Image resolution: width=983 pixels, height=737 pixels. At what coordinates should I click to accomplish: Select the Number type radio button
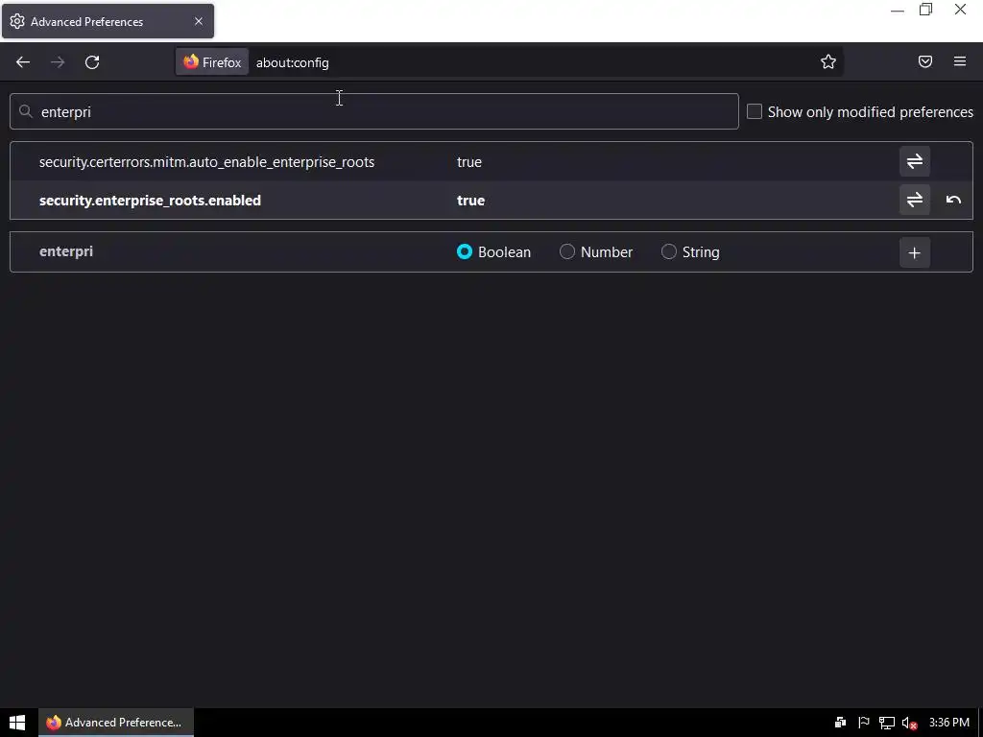coord(566,252)
